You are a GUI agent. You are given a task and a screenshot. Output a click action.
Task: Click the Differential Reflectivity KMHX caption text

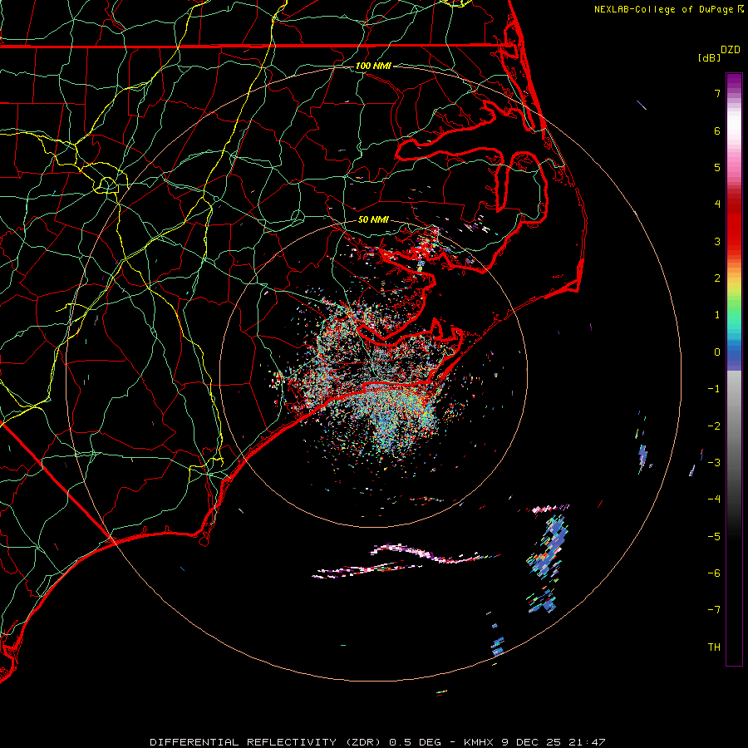click(377, 742)
